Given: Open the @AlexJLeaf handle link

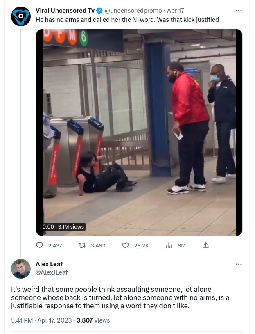Looking at the screenshot, I should 52,272.
